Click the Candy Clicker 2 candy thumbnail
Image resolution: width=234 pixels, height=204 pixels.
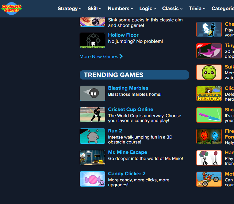click(92, 179)
